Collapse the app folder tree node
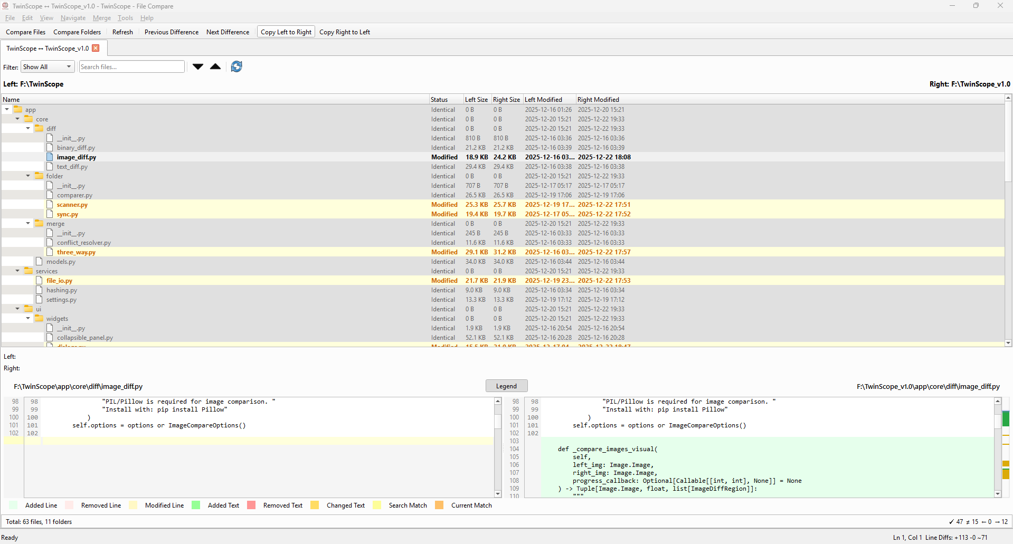The width and height of the screenshot is (1013, 544). tap(7, 110)
